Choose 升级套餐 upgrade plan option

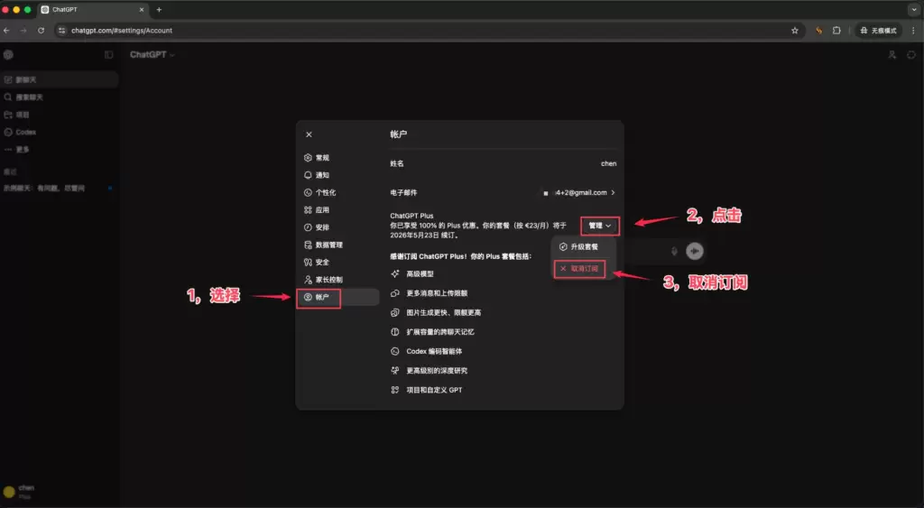584,246
